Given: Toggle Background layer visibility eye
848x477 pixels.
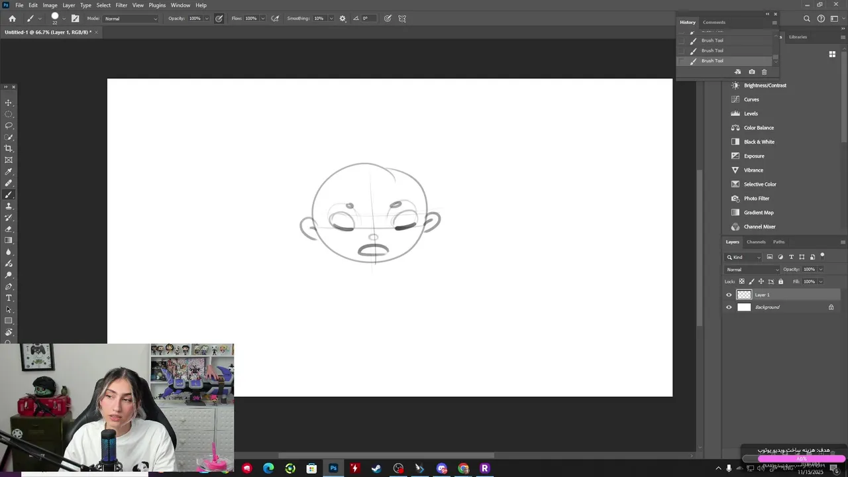Looking at the screenshot, I should click(729, 307).
